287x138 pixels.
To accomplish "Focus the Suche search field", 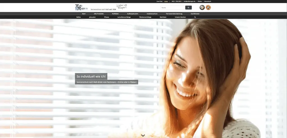I will pos(173,8).
